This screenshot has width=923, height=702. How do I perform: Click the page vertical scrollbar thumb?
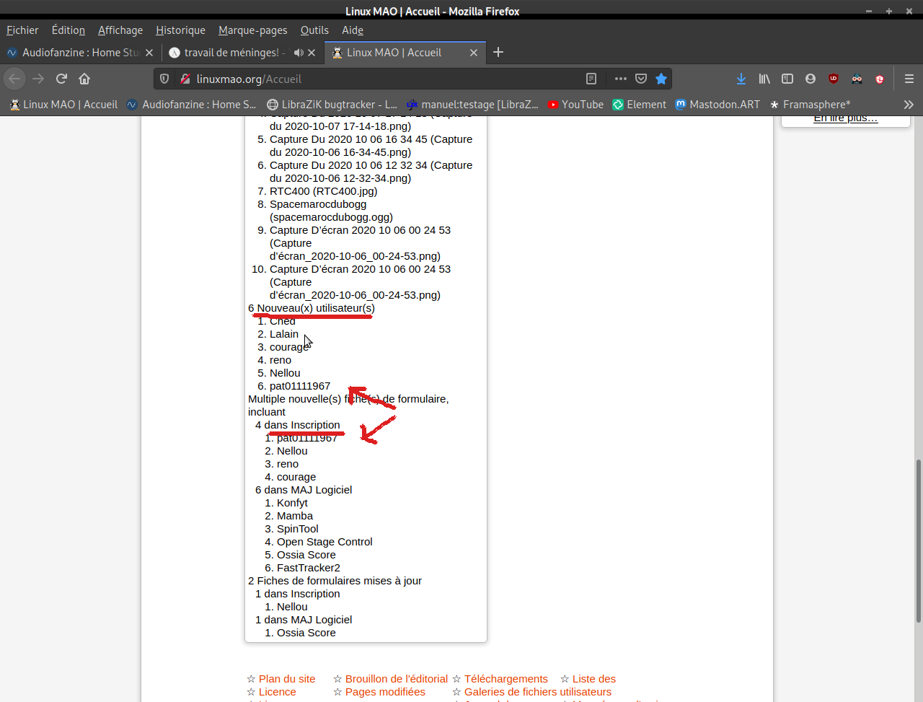click(x=918, y=540)
